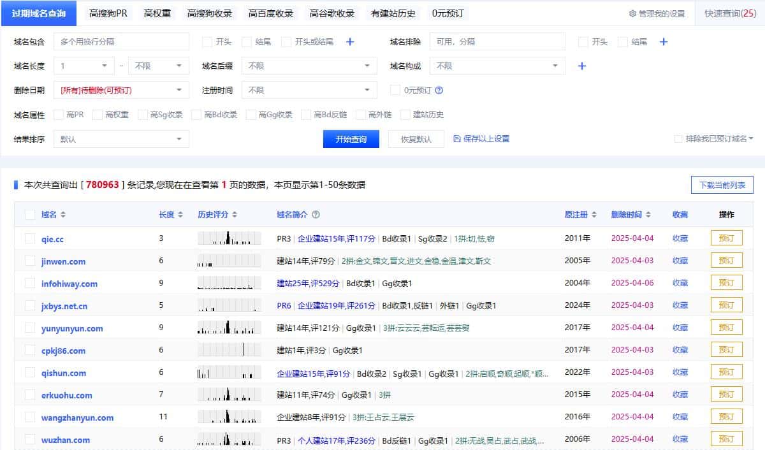Click 下载当前列表 to download results
765x450 pixels.
(x=721, y=184)
